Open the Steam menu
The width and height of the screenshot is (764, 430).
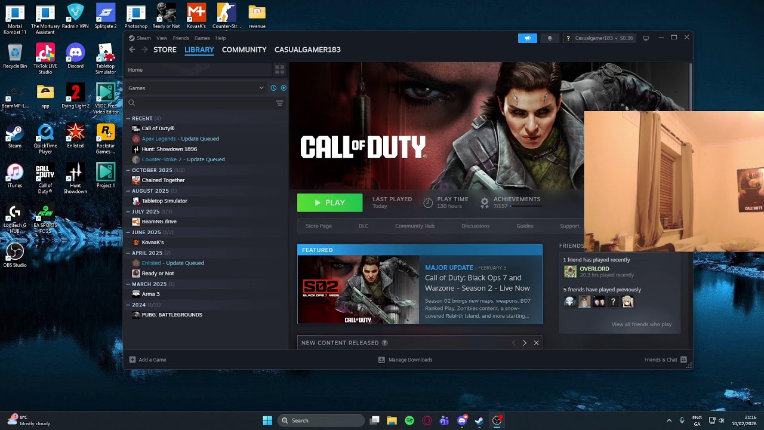point(144,38)
